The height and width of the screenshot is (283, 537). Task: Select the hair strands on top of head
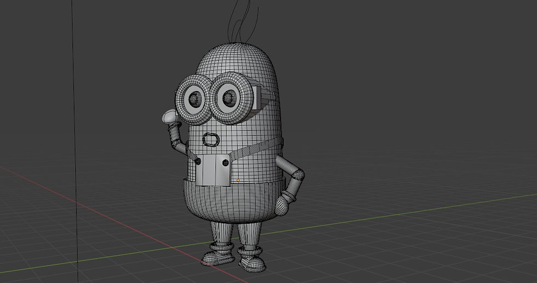point(242,21)
